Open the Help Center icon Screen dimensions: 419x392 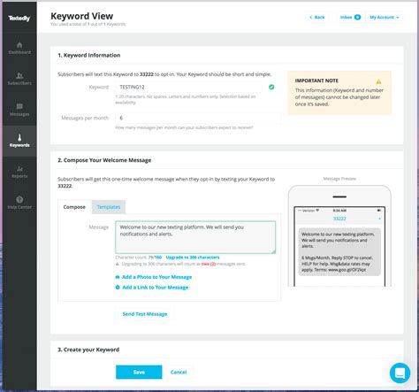[x=19, y=200]
